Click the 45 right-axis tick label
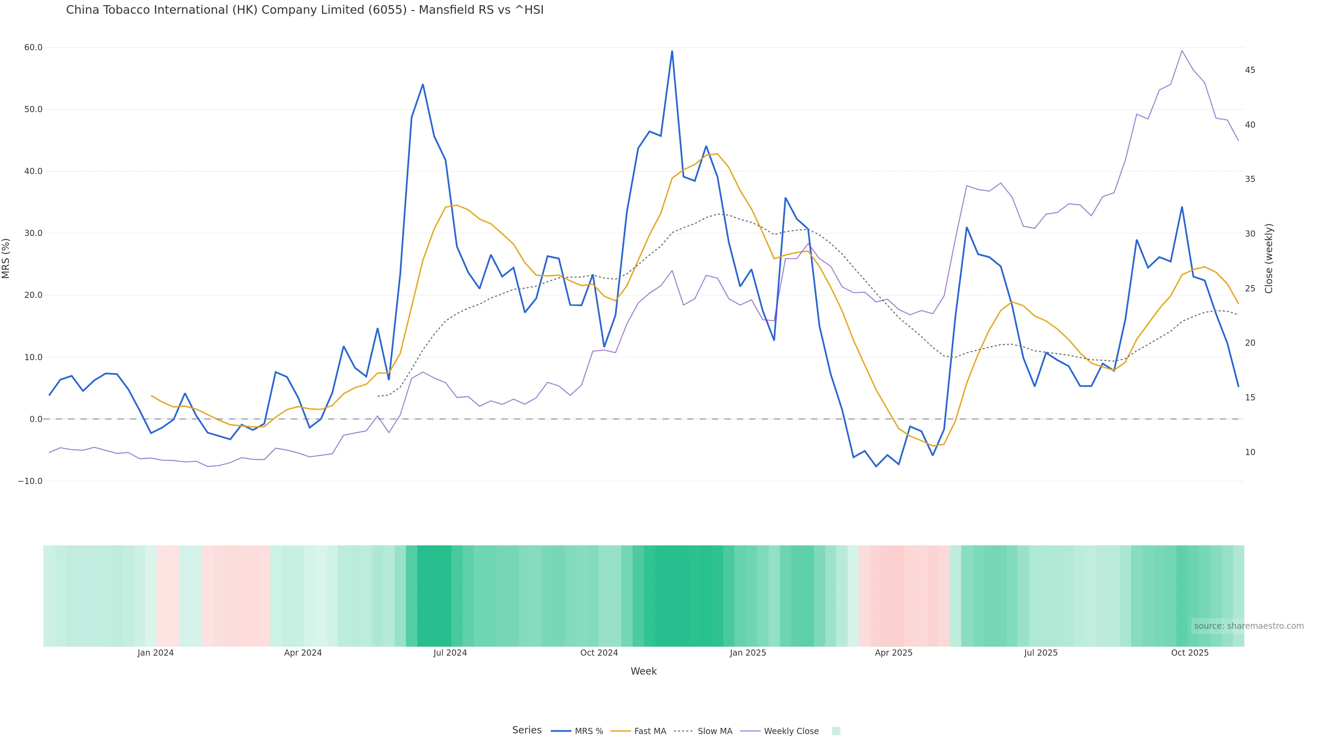This screenshot has height=743, width=1321. pyautogui.click(x=1250, y=70)
